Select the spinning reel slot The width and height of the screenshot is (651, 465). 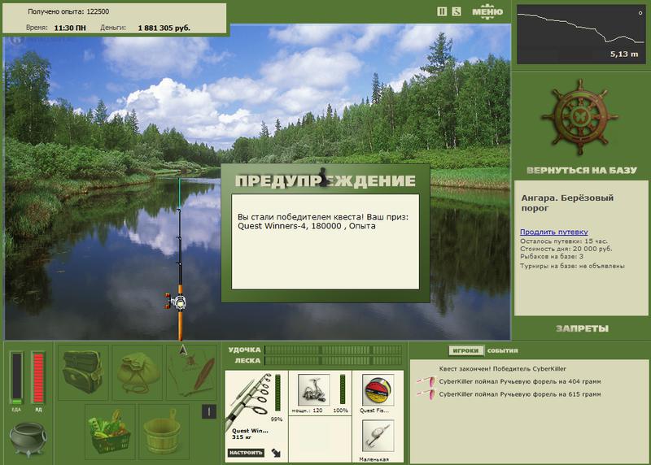click(314, 389)
